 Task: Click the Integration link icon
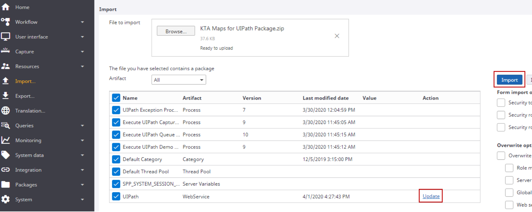pyautogui.click(x=6, y=170)
